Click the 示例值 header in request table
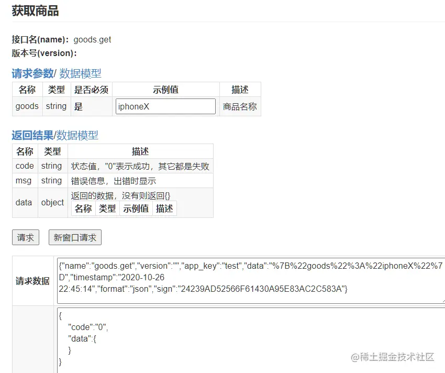The width and height of the screenshot is (445, 373). [x=166, y=90]
